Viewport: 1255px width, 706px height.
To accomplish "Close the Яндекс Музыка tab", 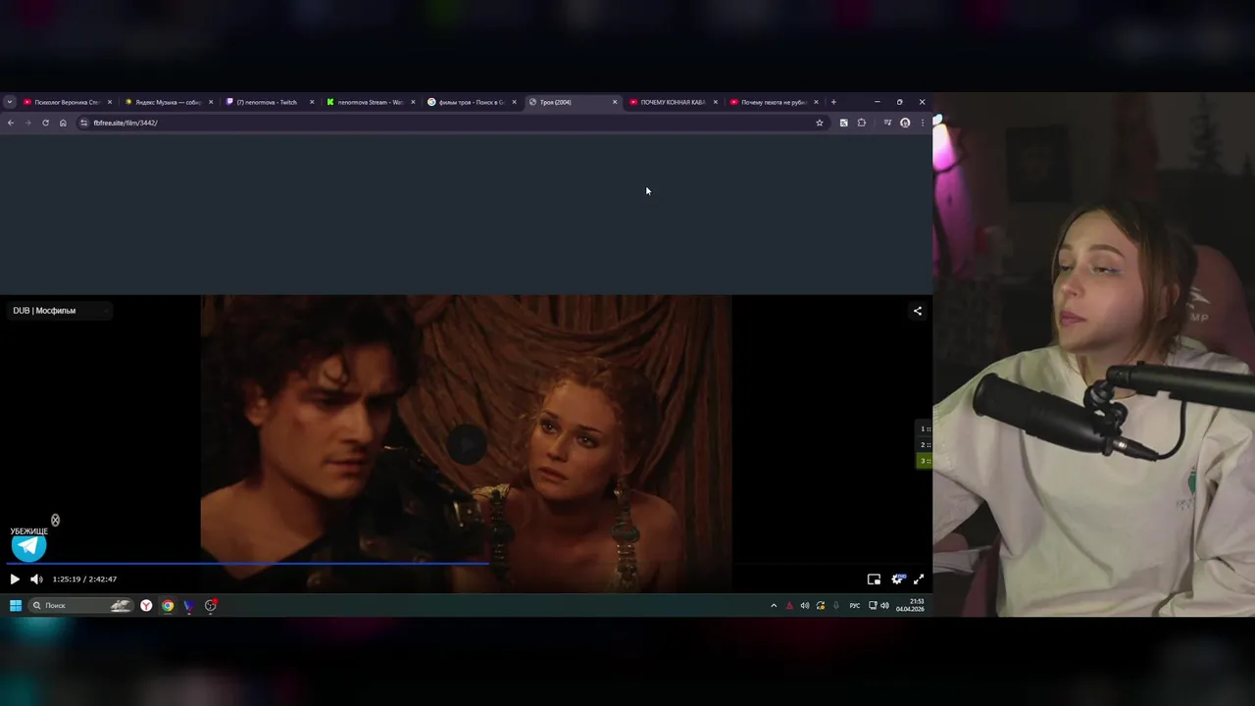I will point(210,102).
